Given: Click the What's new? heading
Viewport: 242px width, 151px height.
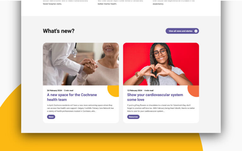Looking at the screenshot, I should point(59,31).
